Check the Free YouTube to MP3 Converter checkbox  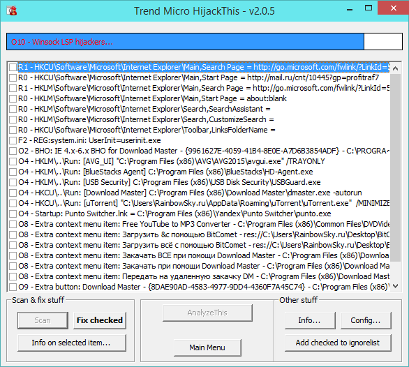tap(13, 224)
